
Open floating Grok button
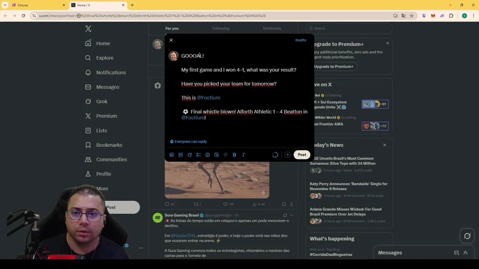(x=467, y=236)
